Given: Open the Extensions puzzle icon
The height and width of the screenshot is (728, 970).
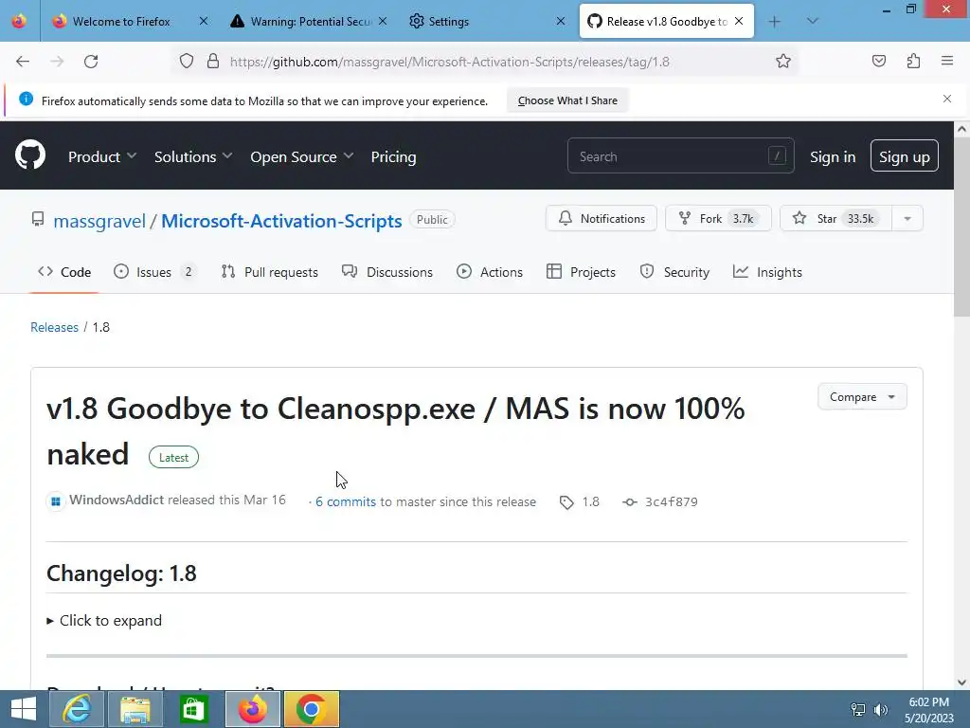Looking at the screenshot, I should 913,62.
